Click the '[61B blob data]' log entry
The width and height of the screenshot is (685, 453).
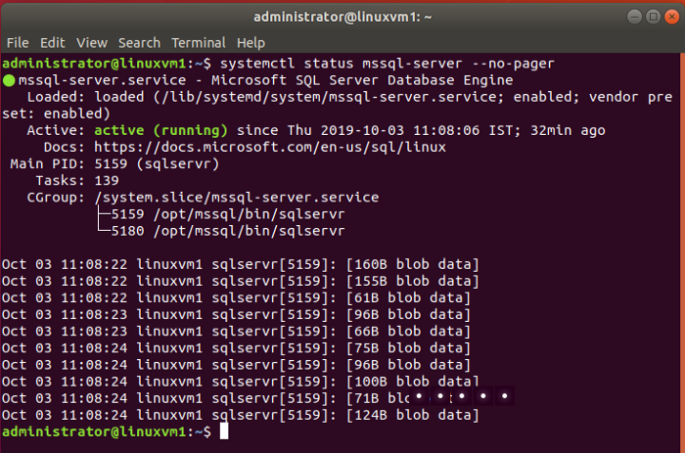[x=408, y=297]
